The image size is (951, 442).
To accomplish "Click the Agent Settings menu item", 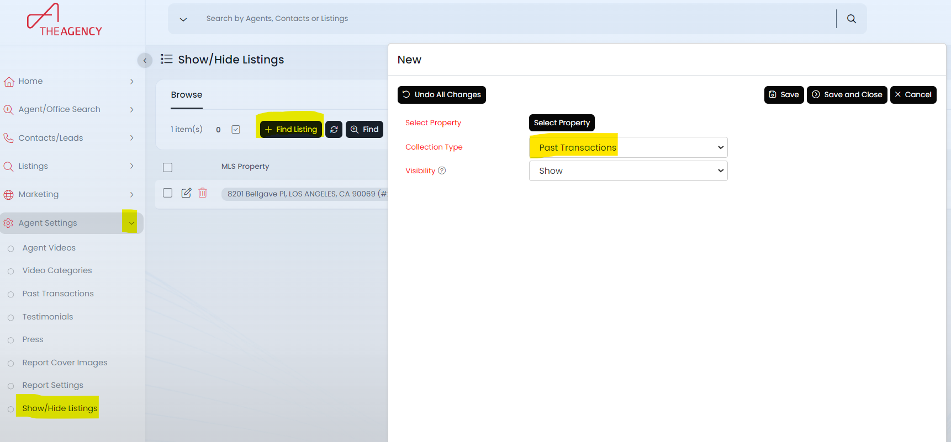I will tap(47, 223).
